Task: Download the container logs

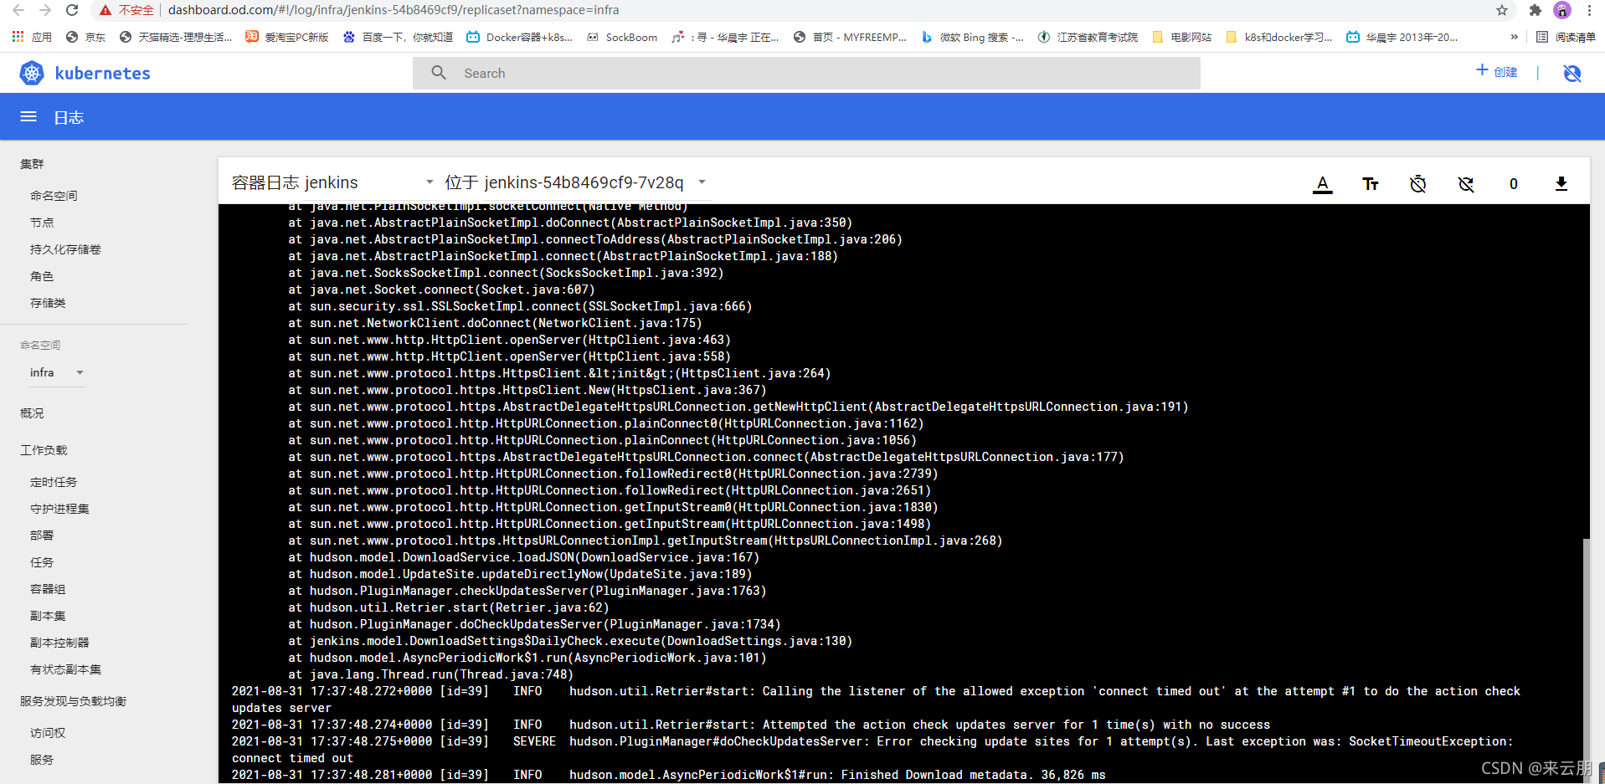Action: [1561, 183]
